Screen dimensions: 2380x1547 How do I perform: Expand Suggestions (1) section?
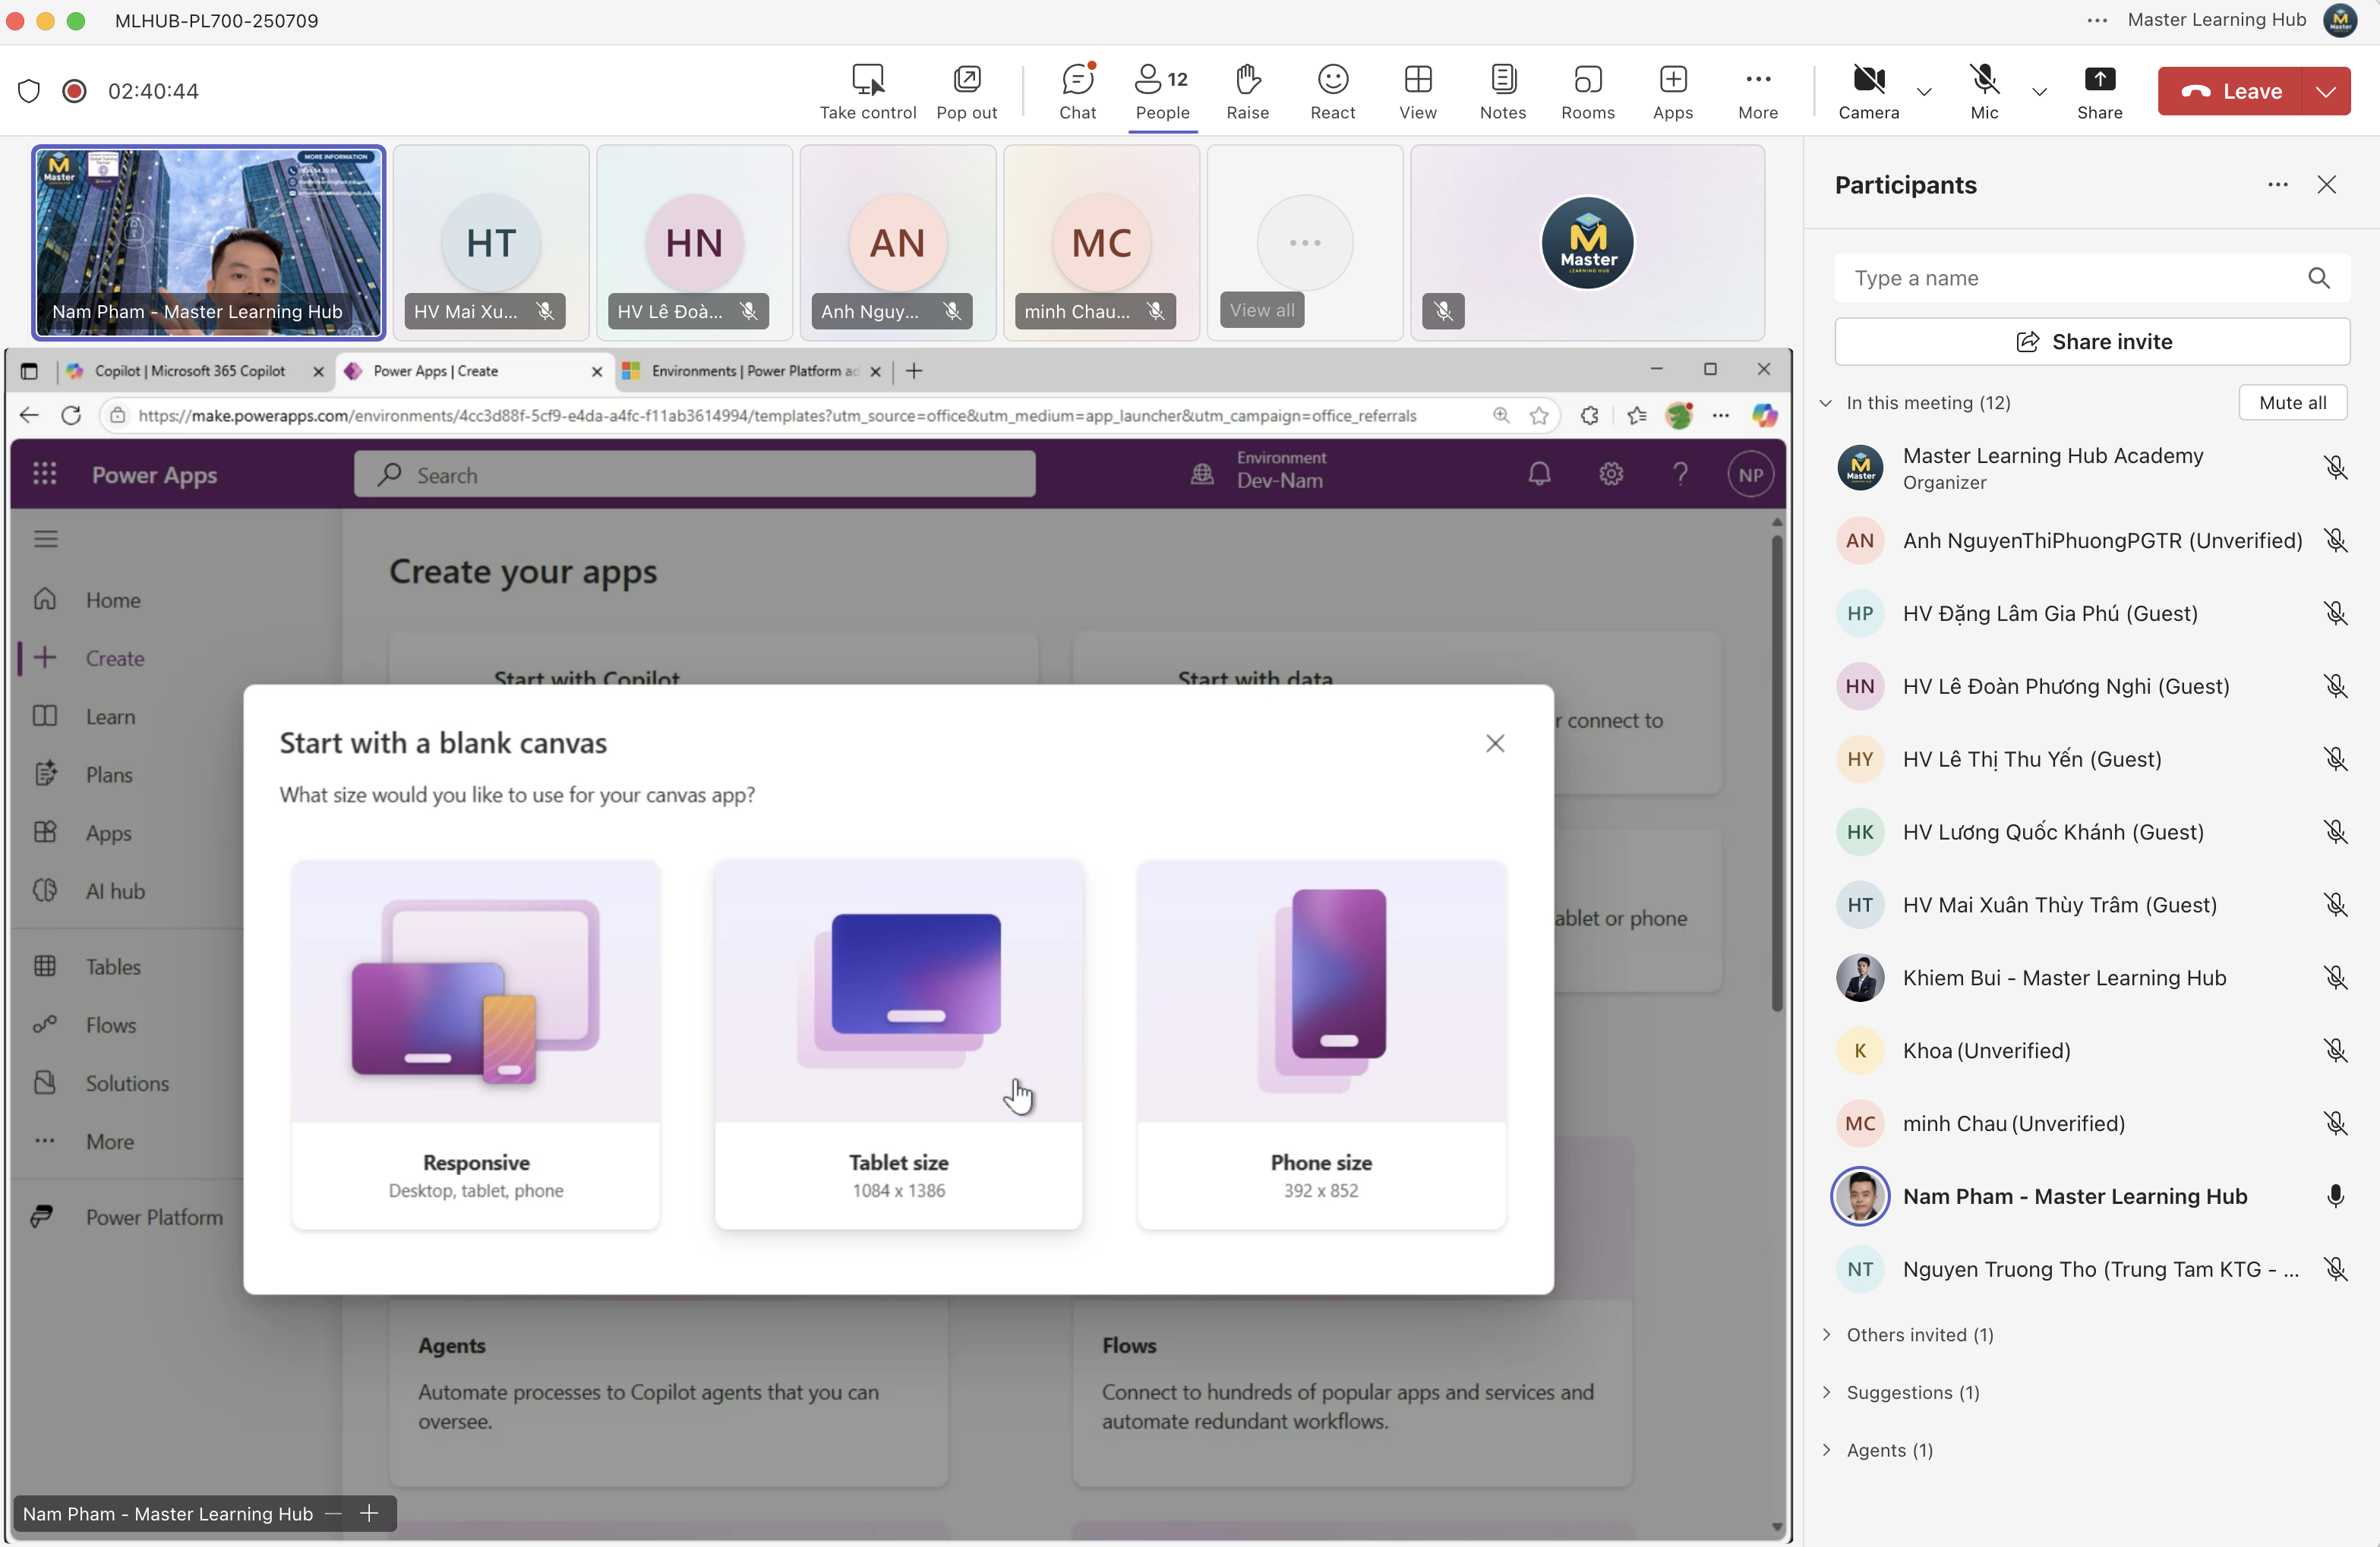click(1826, 1393)
